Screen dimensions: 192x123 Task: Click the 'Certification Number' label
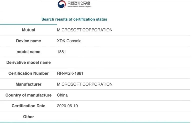(28, 73)
